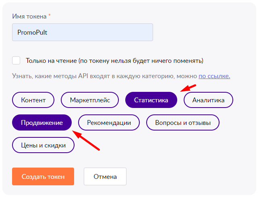
Task: Enable the Только на чтение checkbox
Action: click(x=16, y=60)
